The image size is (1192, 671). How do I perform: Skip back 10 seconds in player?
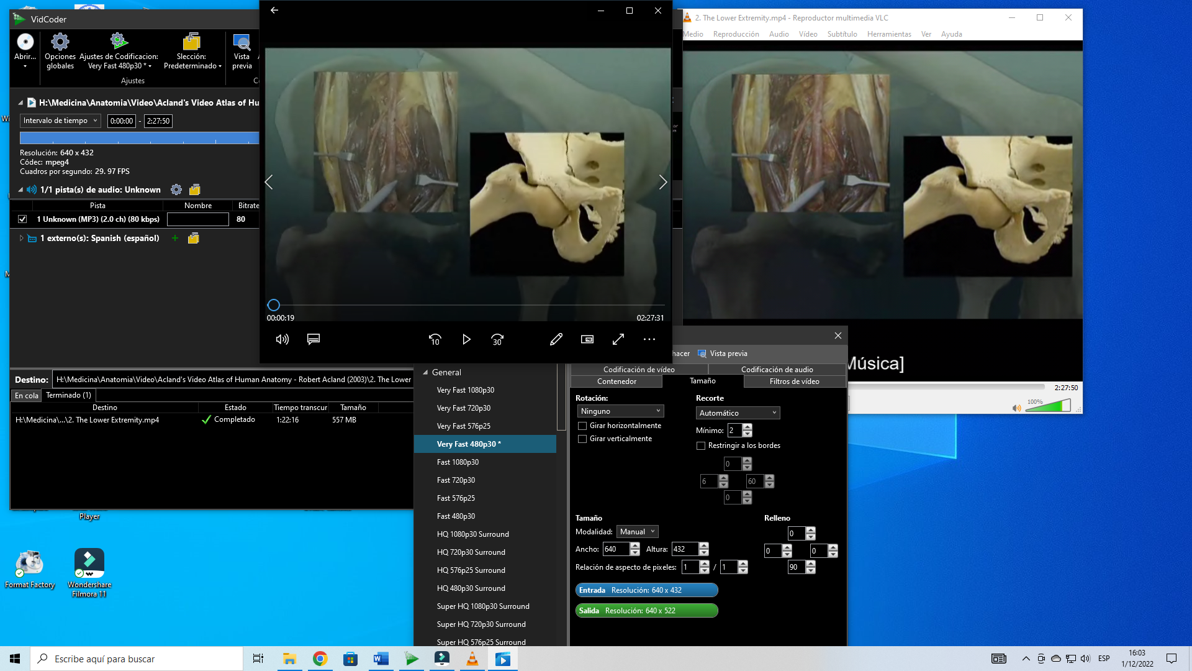point(435,339)
